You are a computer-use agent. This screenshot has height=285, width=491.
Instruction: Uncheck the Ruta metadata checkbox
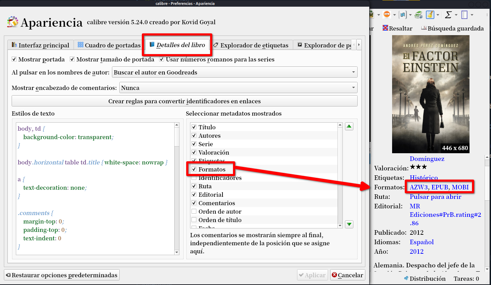(x=194, y=186)
